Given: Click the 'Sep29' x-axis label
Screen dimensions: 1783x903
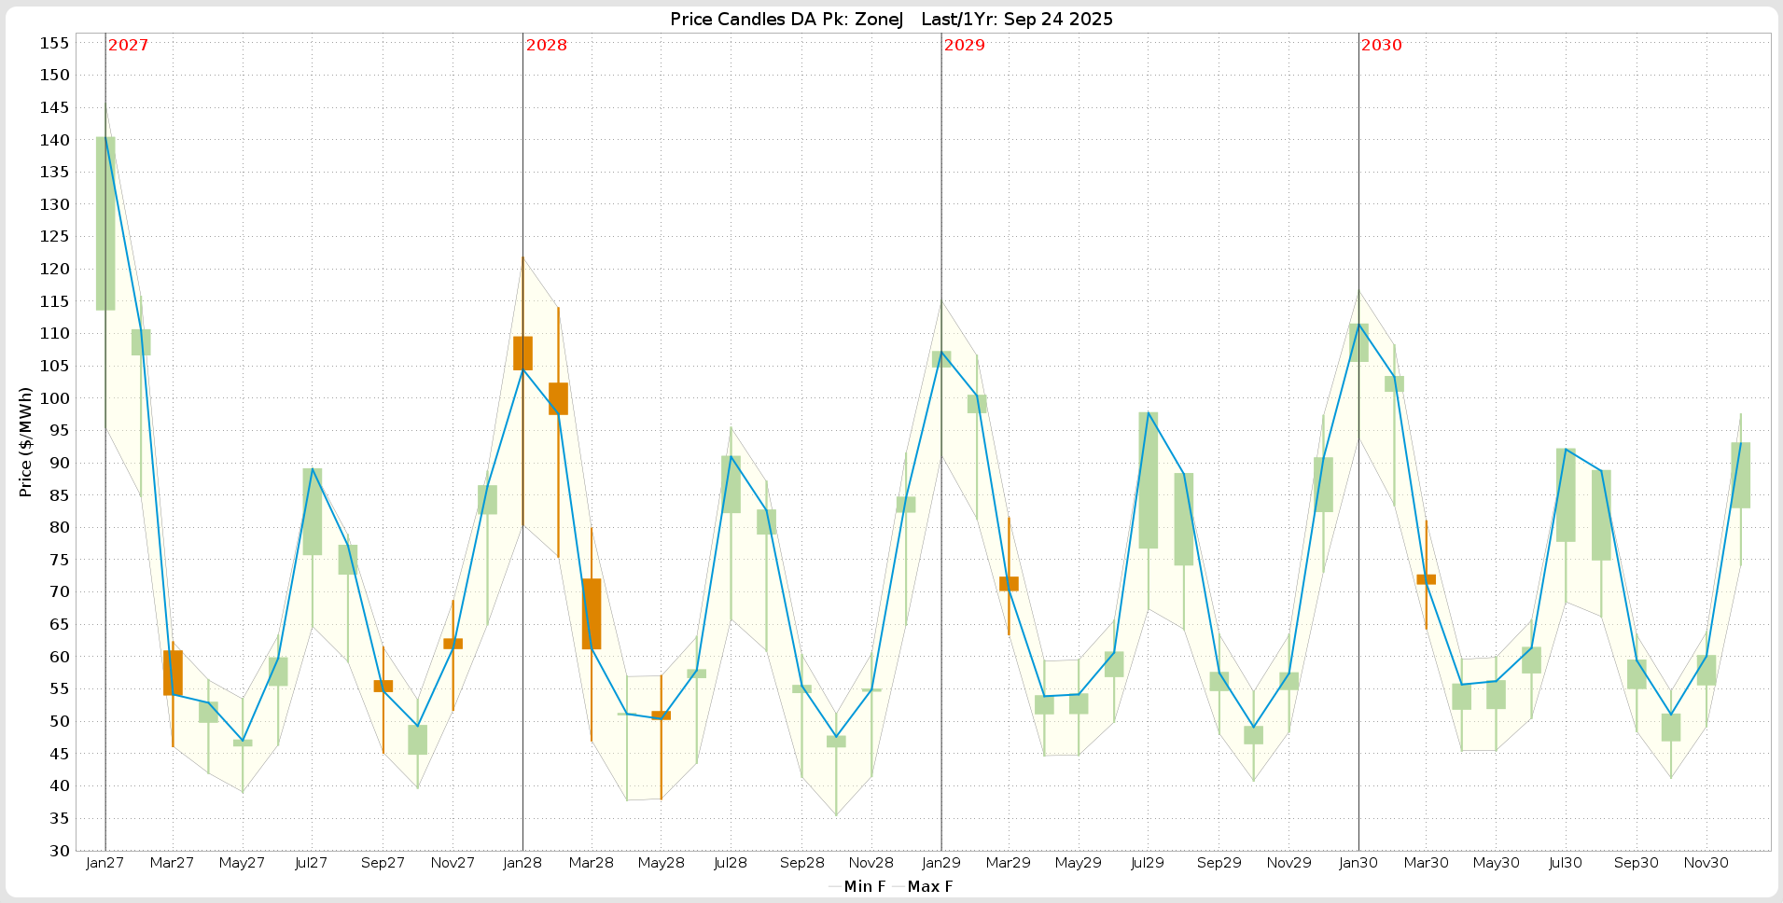Looking at the screenshot, I should click(1219, 863).
